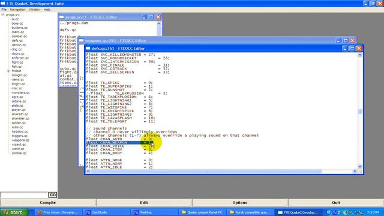Click the defs.qc editor scroll-down arrow
Image resolution: width=384 pixels, height=216 pixels.
(x=360, y=166)
